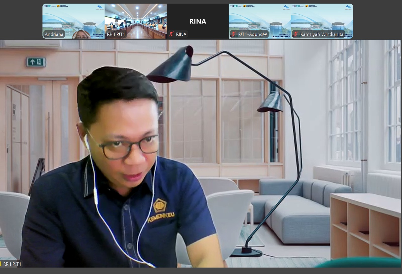Click the muted microphone icon beside RINA
Image resolution: width=402 pixels, height=274 pixels.
172,34
